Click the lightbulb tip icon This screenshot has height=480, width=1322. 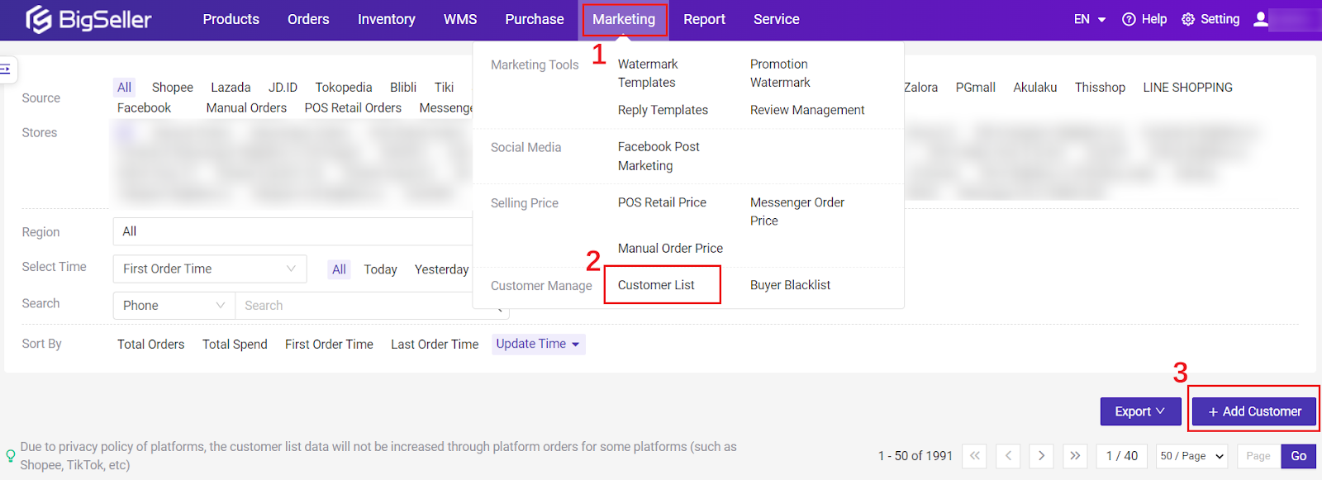coord(11,456)
